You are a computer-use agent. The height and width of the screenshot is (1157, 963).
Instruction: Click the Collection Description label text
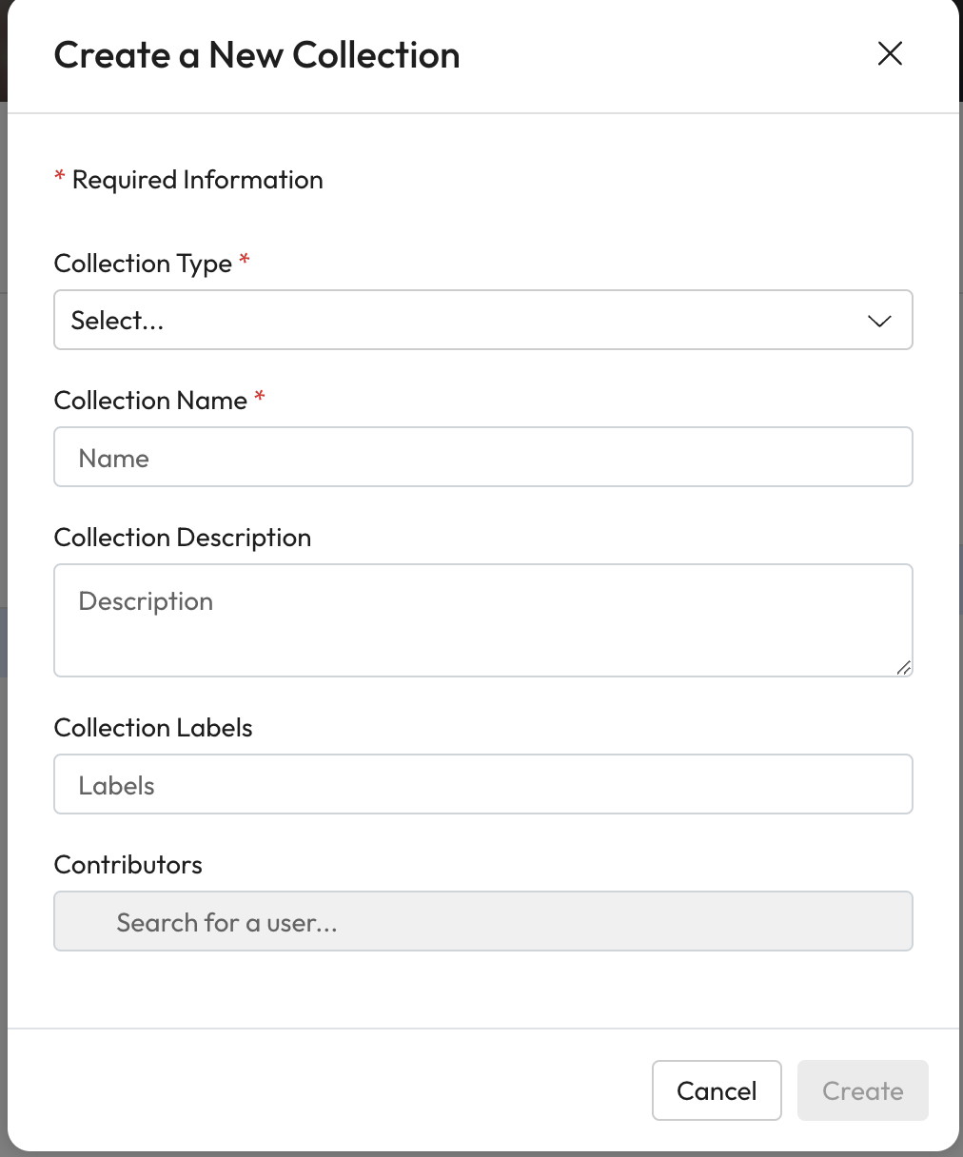(183, 538)
